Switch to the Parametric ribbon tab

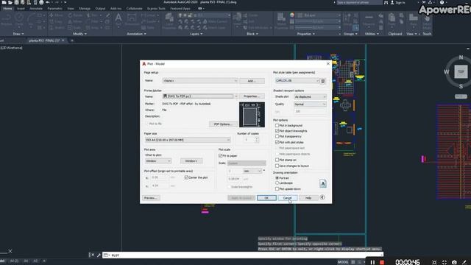click(x=54, y=8)
